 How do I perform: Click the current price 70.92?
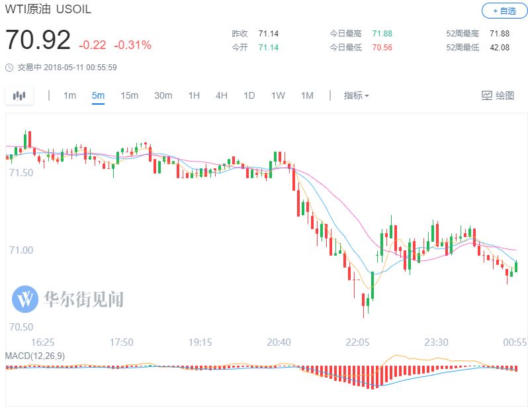tap(38, 40)
